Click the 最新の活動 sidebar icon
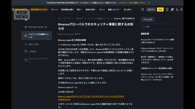 coord(26,45)
